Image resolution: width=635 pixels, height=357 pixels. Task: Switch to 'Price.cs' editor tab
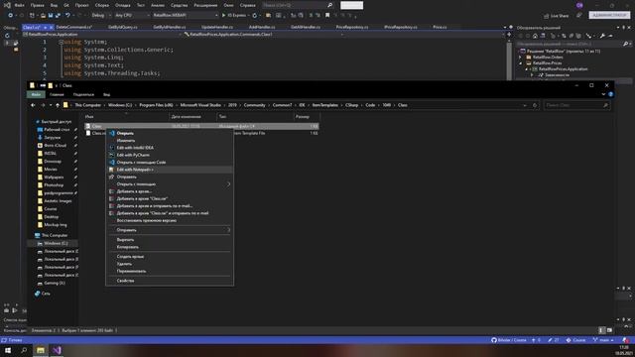click(x=440, y=27)
